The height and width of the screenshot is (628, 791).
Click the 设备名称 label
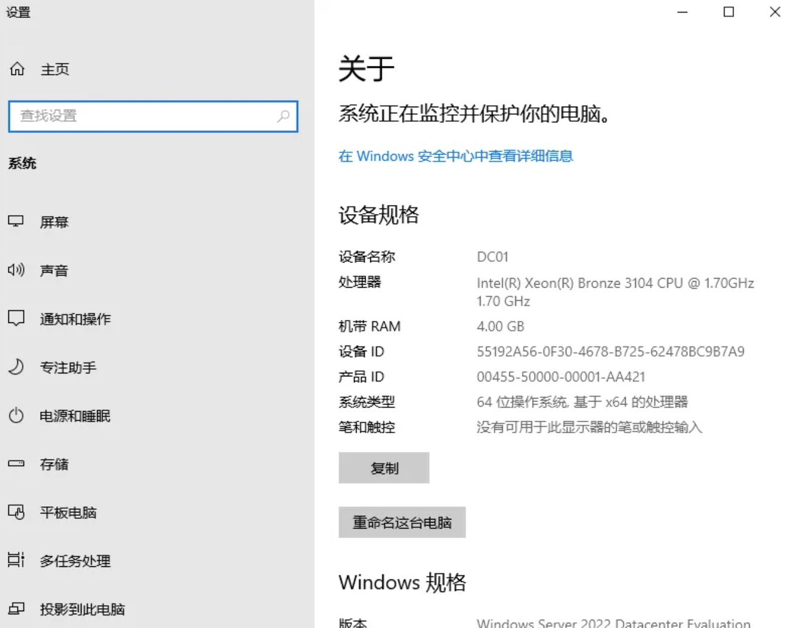(367, 257)
